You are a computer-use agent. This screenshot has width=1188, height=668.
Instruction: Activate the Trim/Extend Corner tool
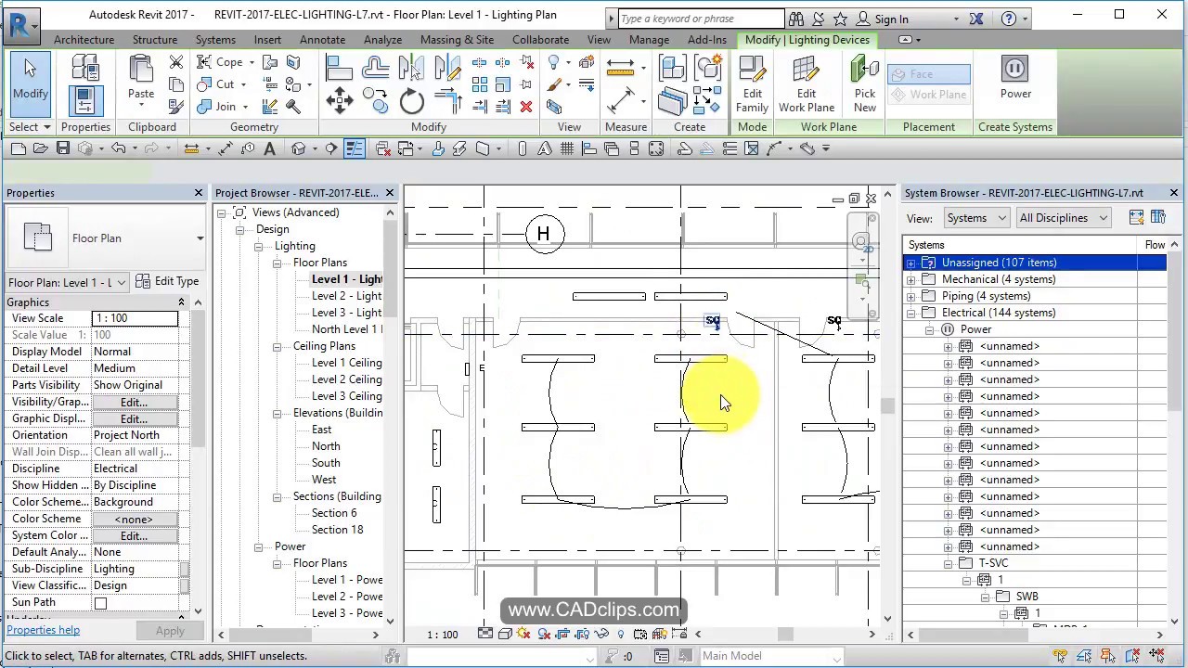point(448,100)
